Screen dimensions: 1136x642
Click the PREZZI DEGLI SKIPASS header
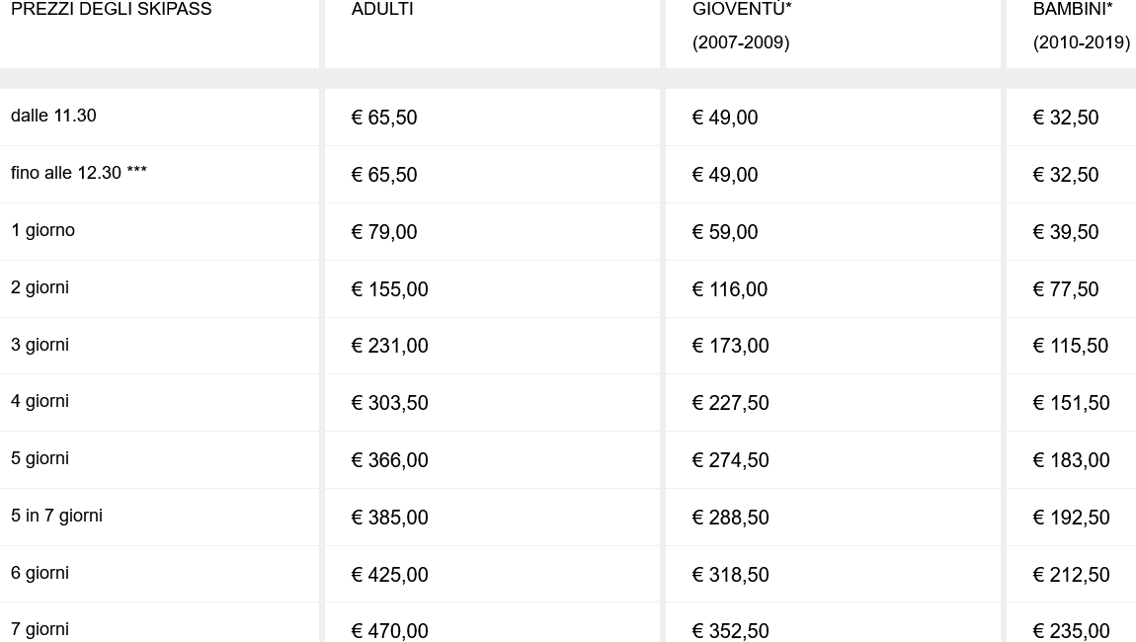click(x=111, y=10)
